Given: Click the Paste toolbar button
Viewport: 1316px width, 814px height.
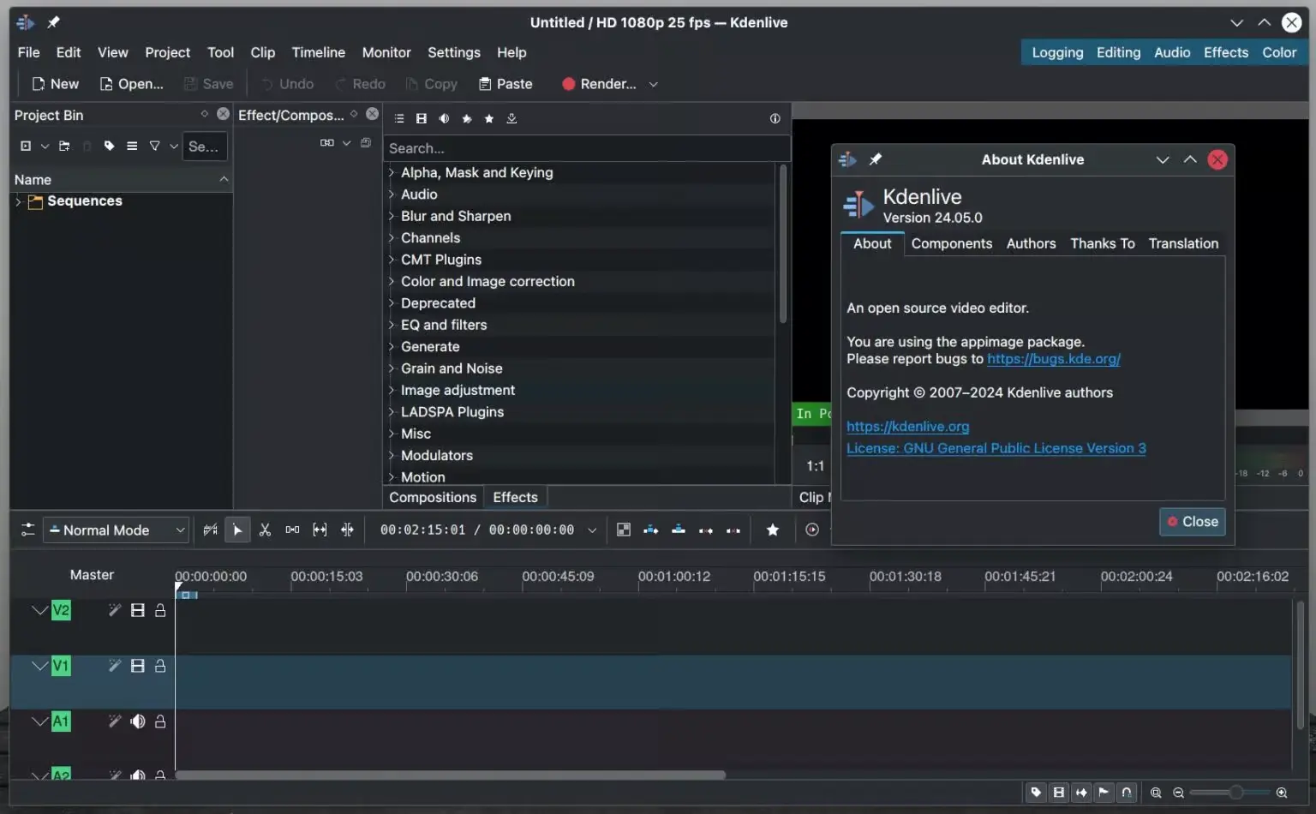Looking at the screenshot, I should pyautogui.click(x=505, y=84).
